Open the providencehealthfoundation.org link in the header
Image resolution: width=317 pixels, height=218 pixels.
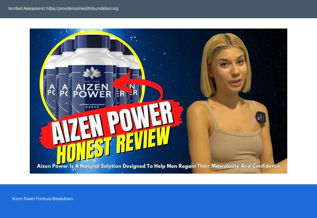coord(82,8)
